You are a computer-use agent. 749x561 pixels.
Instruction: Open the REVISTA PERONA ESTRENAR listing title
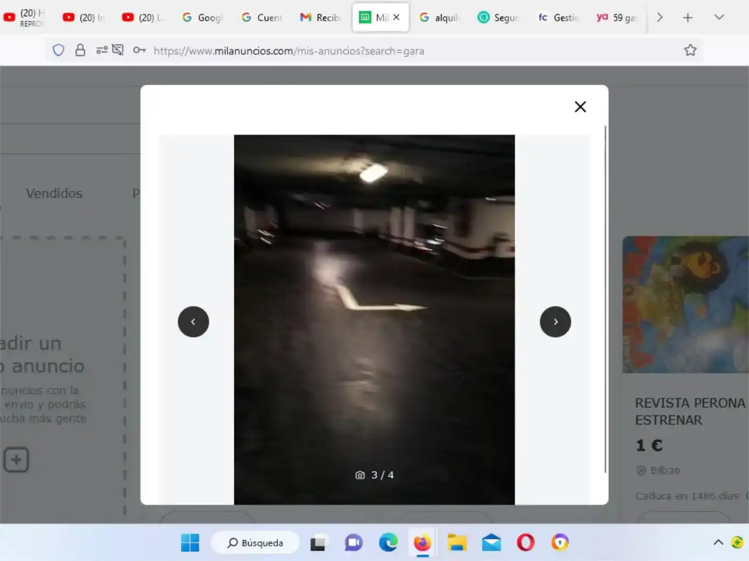[x=690, y=411]
